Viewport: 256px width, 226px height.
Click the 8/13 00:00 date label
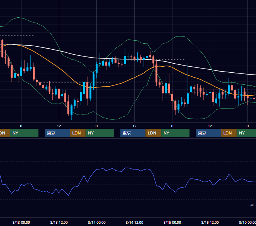coord(21,222)
